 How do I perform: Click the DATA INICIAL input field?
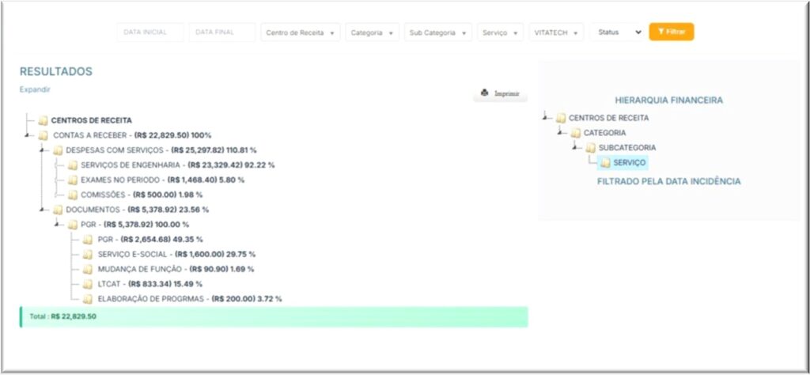point(150,32)
